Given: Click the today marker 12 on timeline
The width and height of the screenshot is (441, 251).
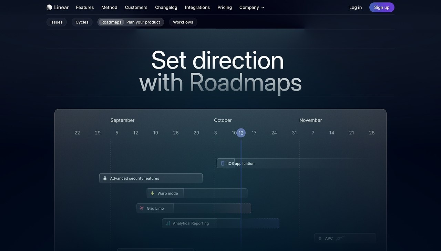Looking at the screenshot, I should pyautogui.click(x=241, y=133).
